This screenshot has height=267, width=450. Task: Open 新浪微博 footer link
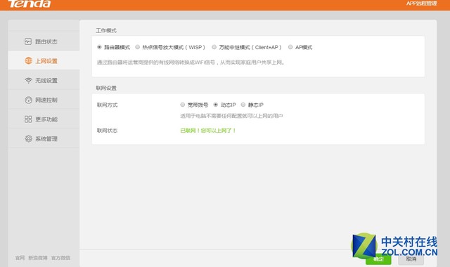[x=38, y=258]
